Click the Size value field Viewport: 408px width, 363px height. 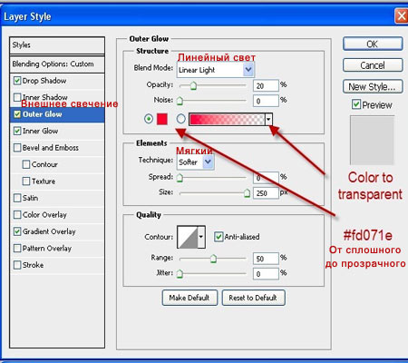(x=266, y=192)
